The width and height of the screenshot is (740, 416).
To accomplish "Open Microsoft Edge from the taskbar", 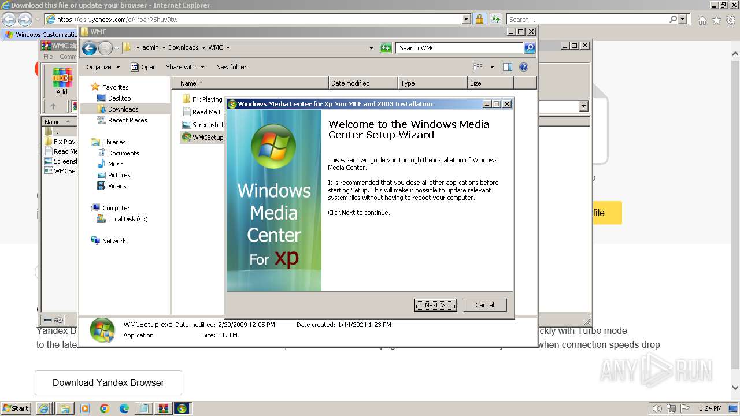I will pyautogui.click(x=124, y=408).
